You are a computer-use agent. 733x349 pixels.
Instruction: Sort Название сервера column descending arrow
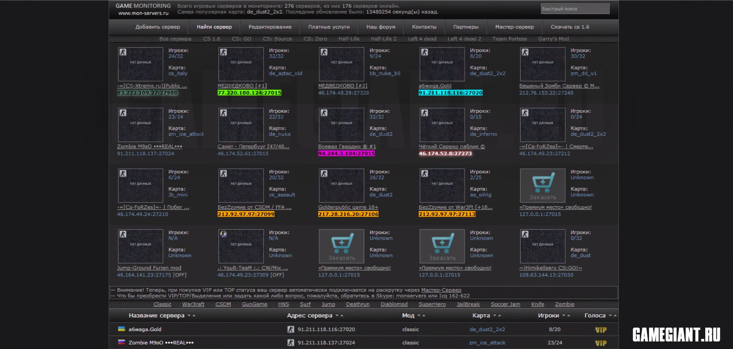pos(189,316)
